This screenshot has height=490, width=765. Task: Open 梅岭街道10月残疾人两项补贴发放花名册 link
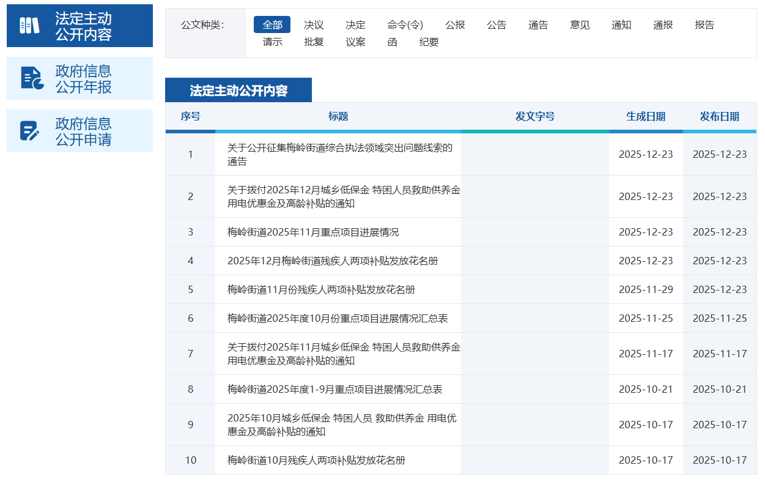tap(316, 461)
